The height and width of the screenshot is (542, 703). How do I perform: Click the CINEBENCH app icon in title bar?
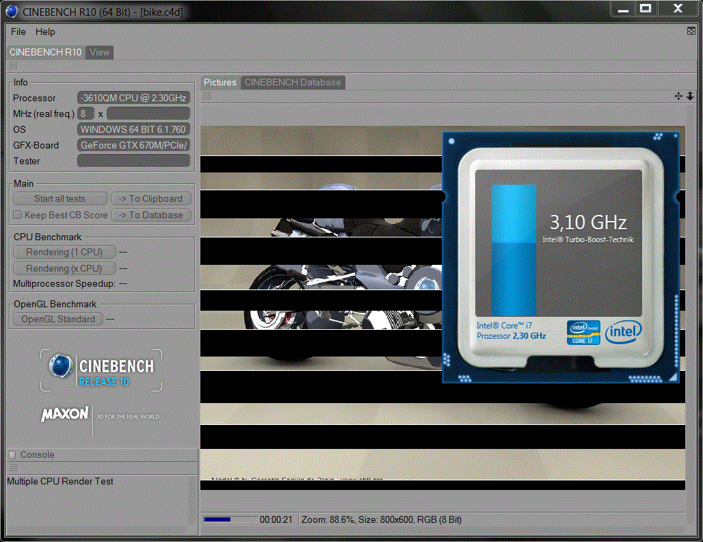pos(12,11)
